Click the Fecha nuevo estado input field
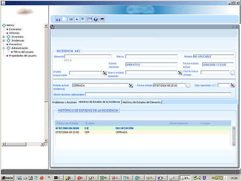The width and height of the screenshot is (241, 181). [215, 72]
